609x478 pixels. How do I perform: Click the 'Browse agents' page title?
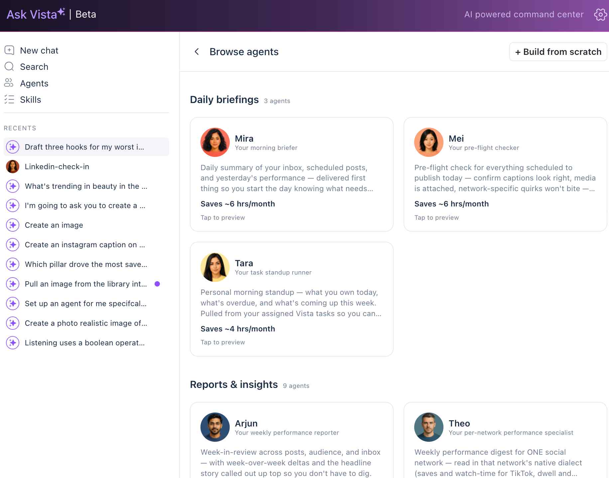pos(244,52)
